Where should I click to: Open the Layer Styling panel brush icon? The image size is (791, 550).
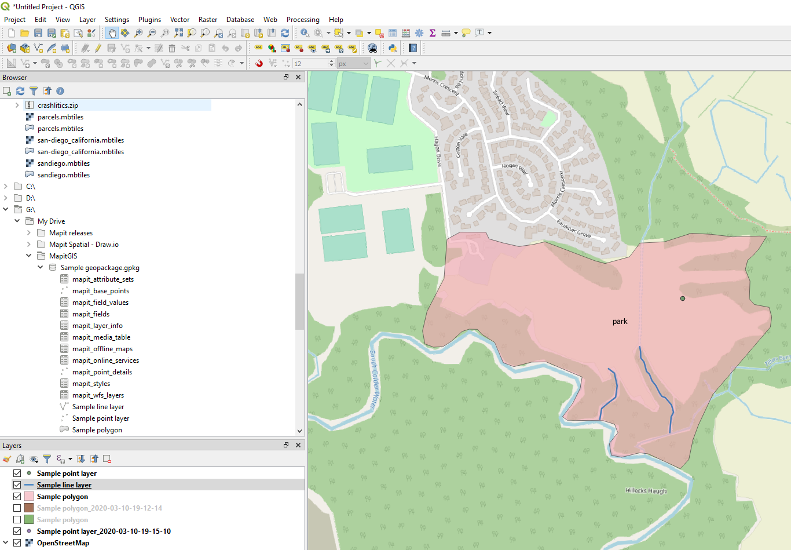pyautogui.click(x=6, y=459)
